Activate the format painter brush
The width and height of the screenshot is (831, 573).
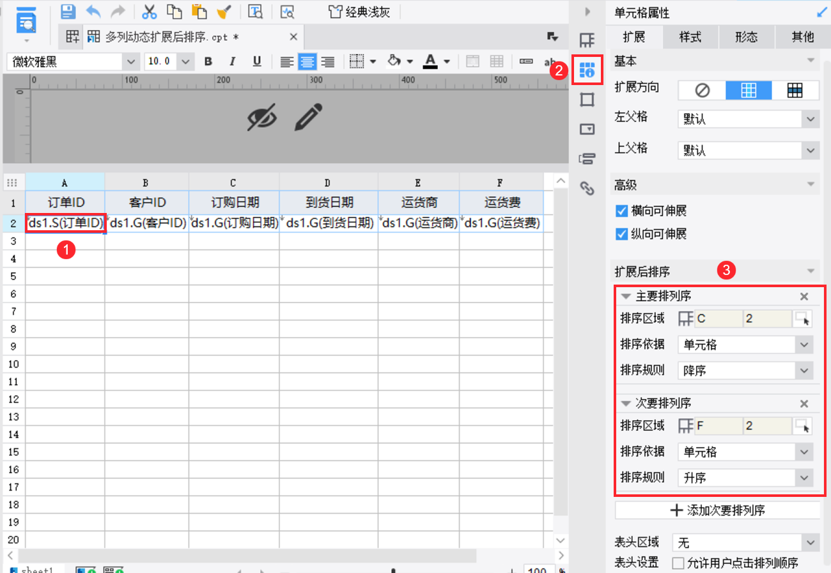[x=224, y=12]
